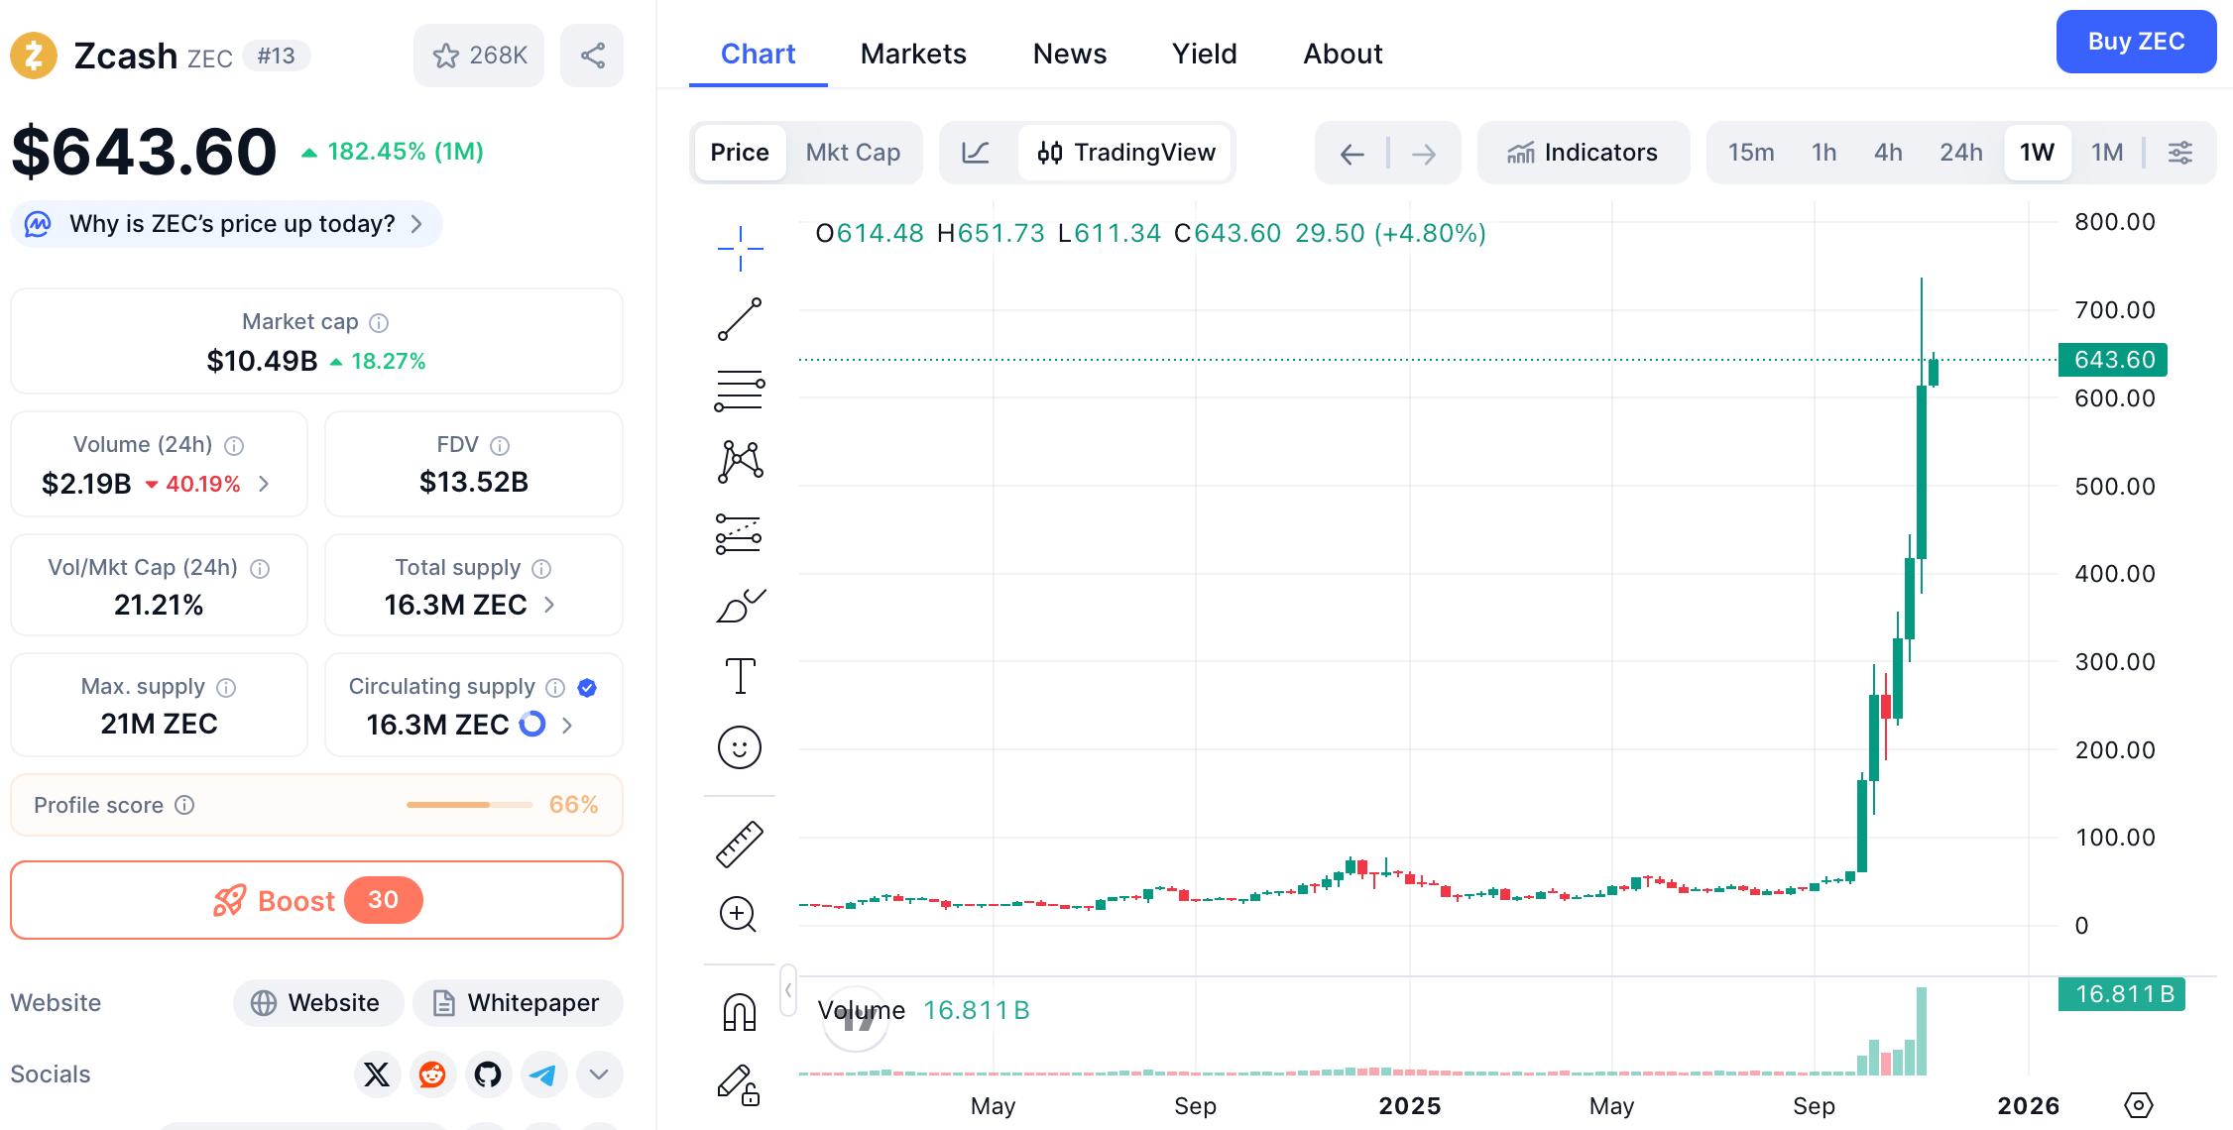Collapse the volume pane with side arrow
This screenshot has width=2233, height=1130.
(786, 990)
